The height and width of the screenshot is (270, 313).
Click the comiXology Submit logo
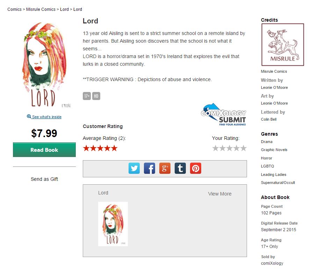tap(224, 114)
